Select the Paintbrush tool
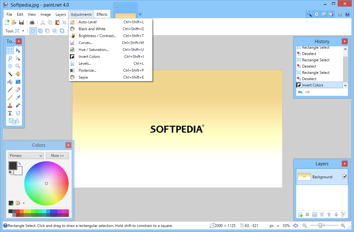 click(10, 90)
